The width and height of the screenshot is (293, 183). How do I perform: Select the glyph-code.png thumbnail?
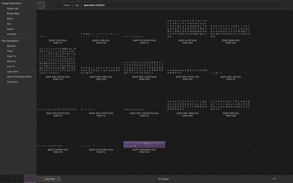point(101,35)
